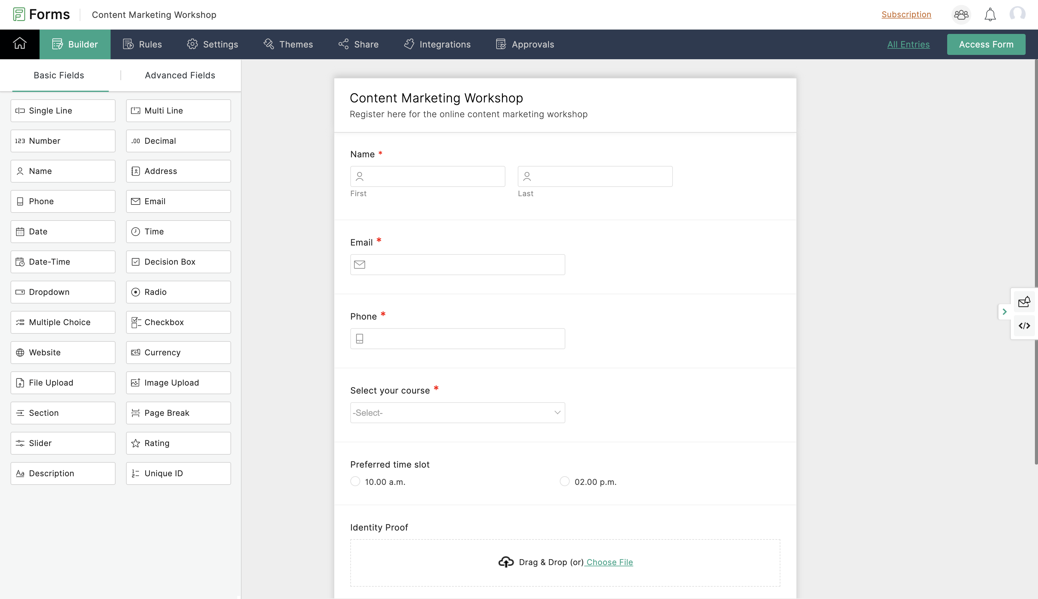Viewport: 1038px width, 599px height.
Task: Open the feedback envelope icon on right edge
Action: tap(1024, 302)
